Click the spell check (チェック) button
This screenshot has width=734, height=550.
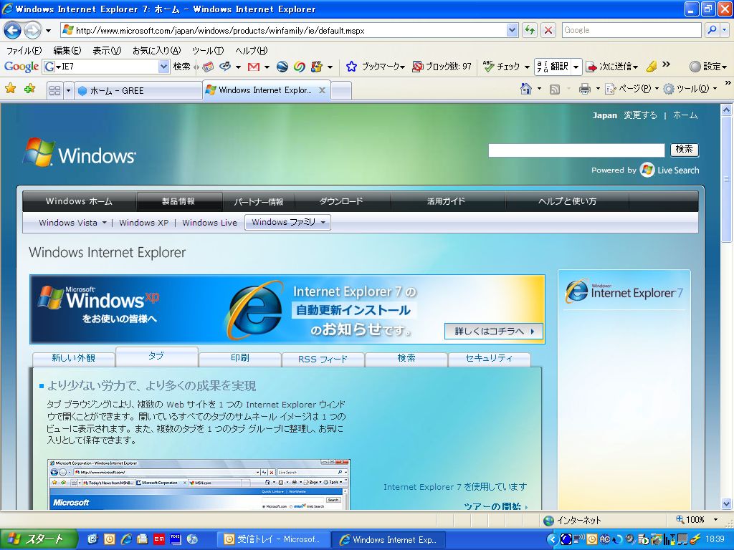point(502,67)
